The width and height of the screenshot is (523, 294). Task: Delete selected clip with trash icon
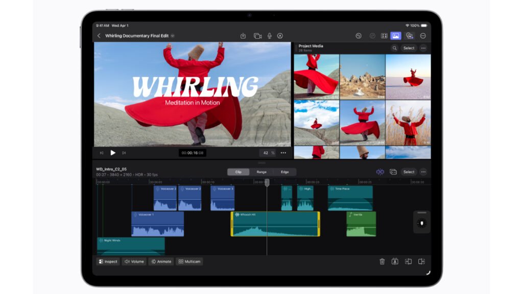(382, 261)
